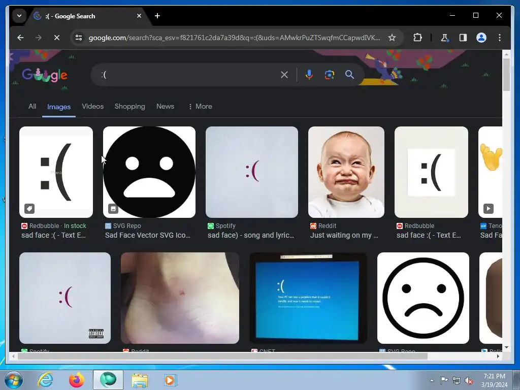Click the network tray icon

coord(457,380)
